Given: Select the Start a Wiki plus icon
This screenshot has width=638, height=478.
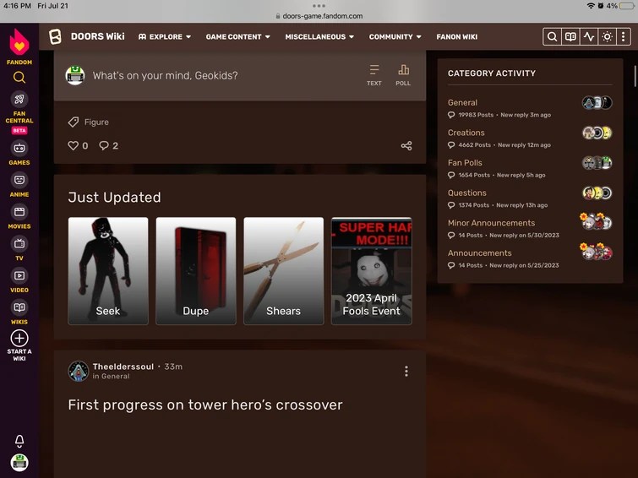Looking at the screenshot, I should pyautogui.click(x=19, y=338).
